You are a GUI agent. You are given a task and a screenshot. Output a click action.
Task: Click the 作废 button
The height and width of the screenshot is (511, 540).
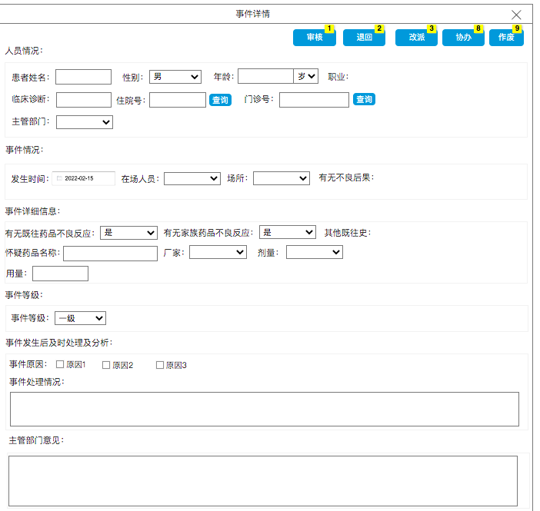pos(506,37)
